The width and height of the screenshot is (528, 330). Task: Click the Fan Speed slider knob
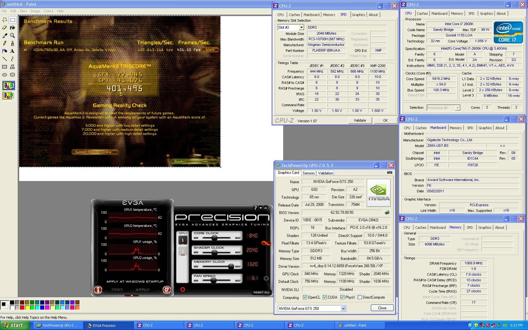tap(214, 280)
